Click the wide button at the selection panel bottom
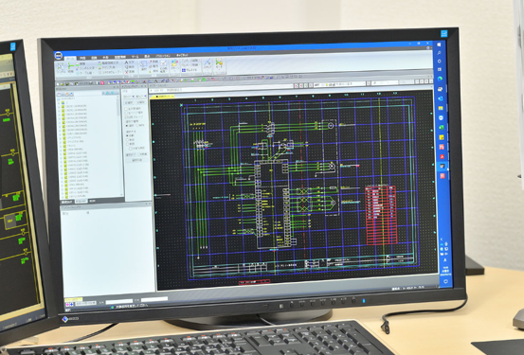The image size is (524, 355). click(x=137, y=160)
